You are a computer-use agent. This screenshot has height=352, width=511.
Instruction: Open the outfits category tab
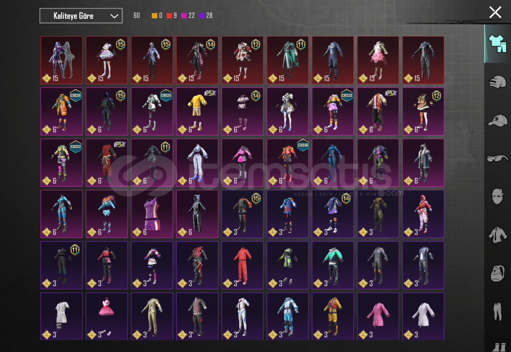point(497,44)
